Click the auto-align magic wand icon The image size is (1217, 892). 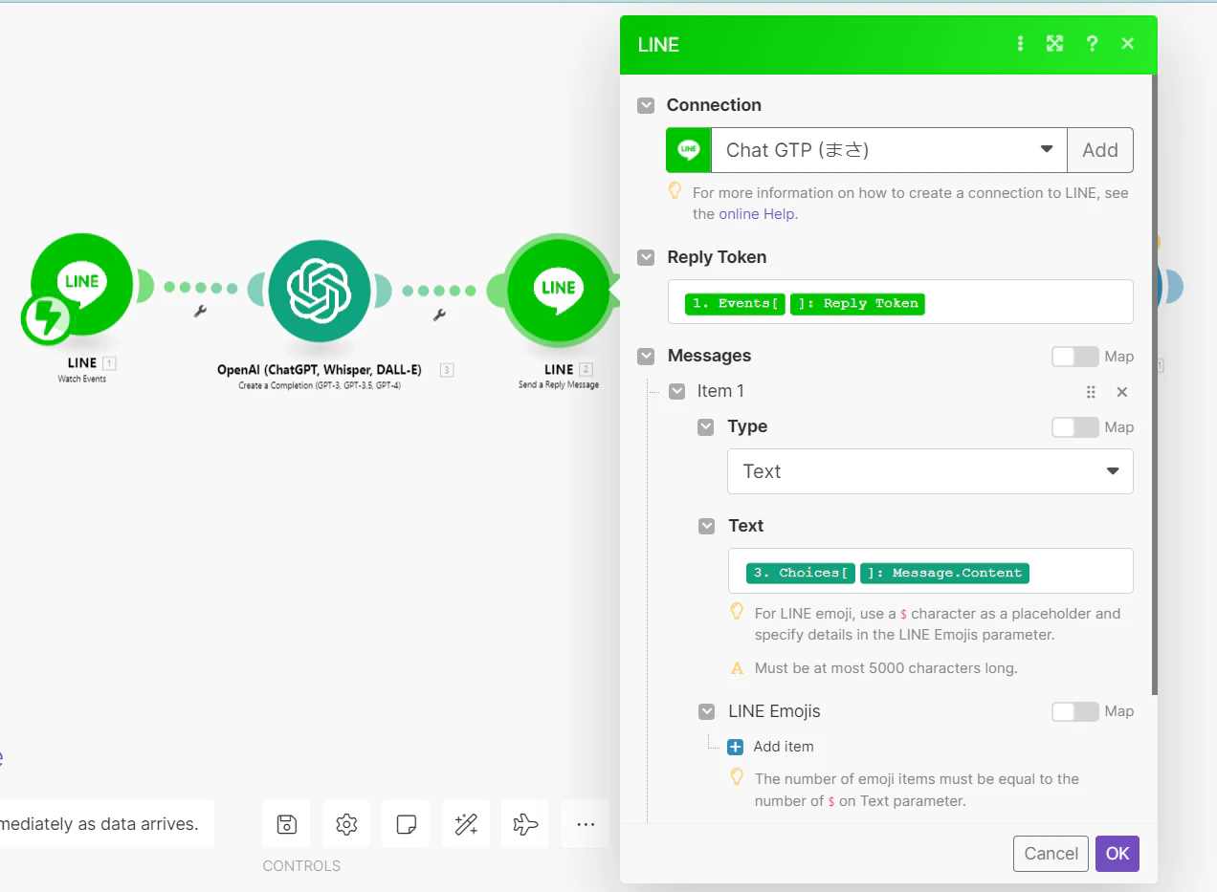click(x=466, y=824)
